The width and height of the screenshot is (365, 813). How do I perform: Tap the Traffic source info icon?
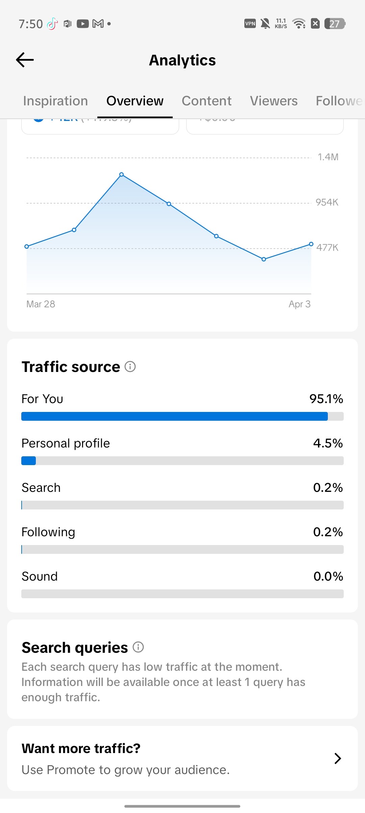click(130, 367)
